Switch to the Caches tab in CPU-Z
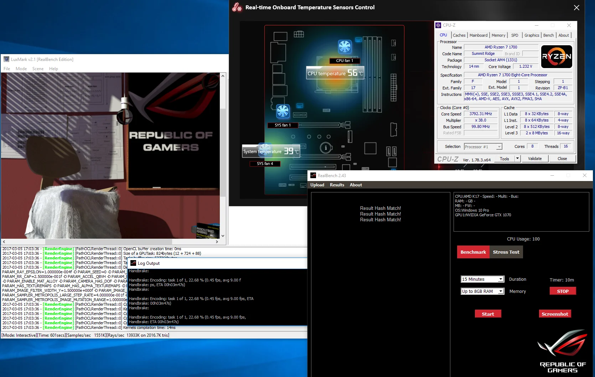The height and width of the screenshot is (377, 595). pyautogui.click(x=459, y=35)
